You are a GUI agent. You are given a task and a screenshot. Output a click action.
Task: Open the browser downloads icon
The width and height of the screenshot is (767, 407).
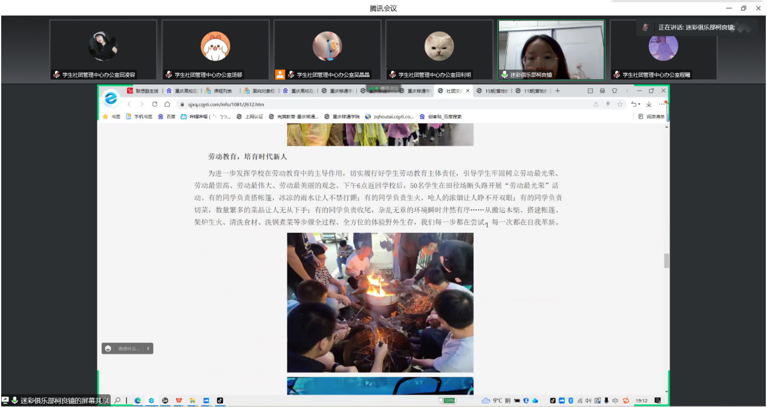(x=648, y=104)
